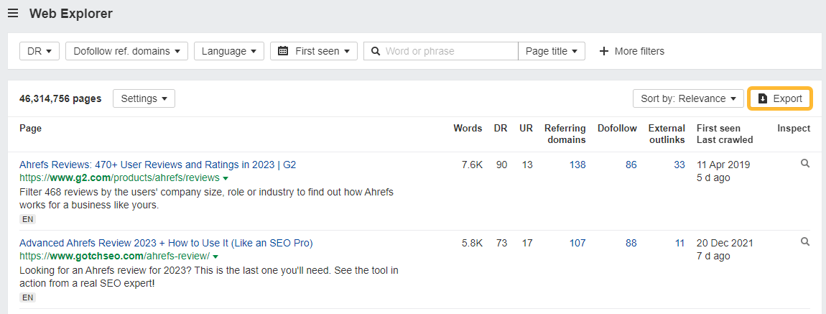Open the Settings dropdown

[x=144, y=98]
